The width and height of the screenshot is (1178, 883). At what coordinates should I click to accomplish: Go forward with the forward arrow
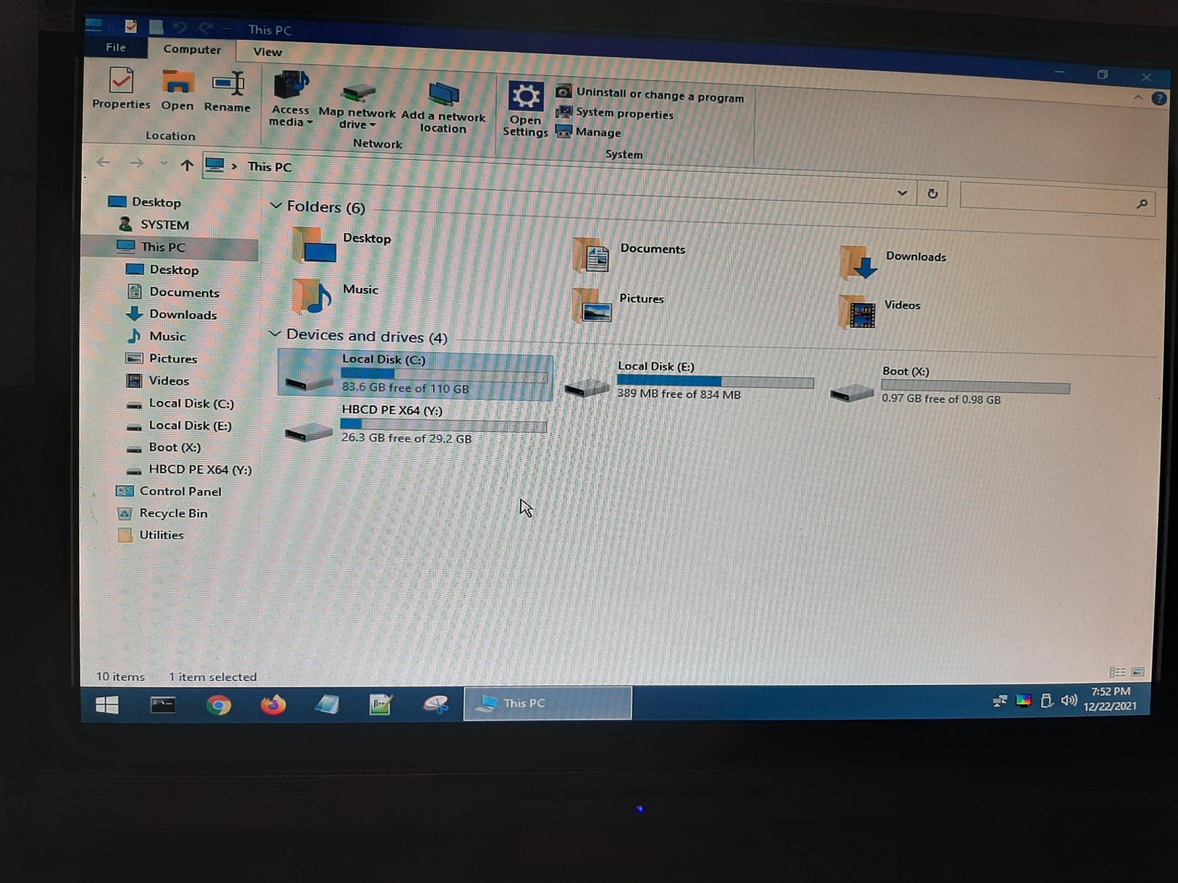coord(136,163)
